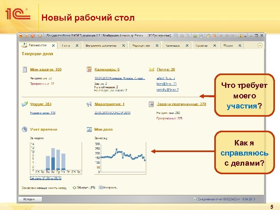Click the M memory button
The width and height of the screenshot is (280, 210).
coord(221,36)
